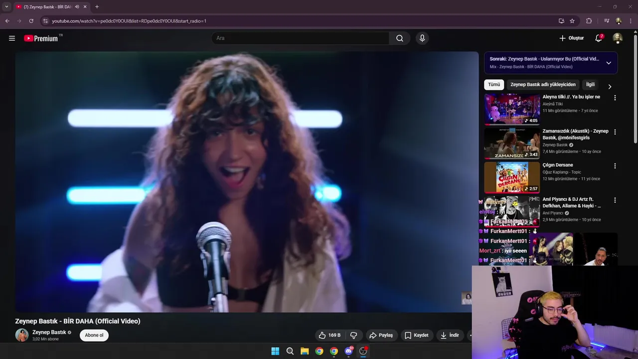Reload the page with refresh icon
Image resolution: width=638 pixels, height=359 pixels.
(x=31, y=21)
